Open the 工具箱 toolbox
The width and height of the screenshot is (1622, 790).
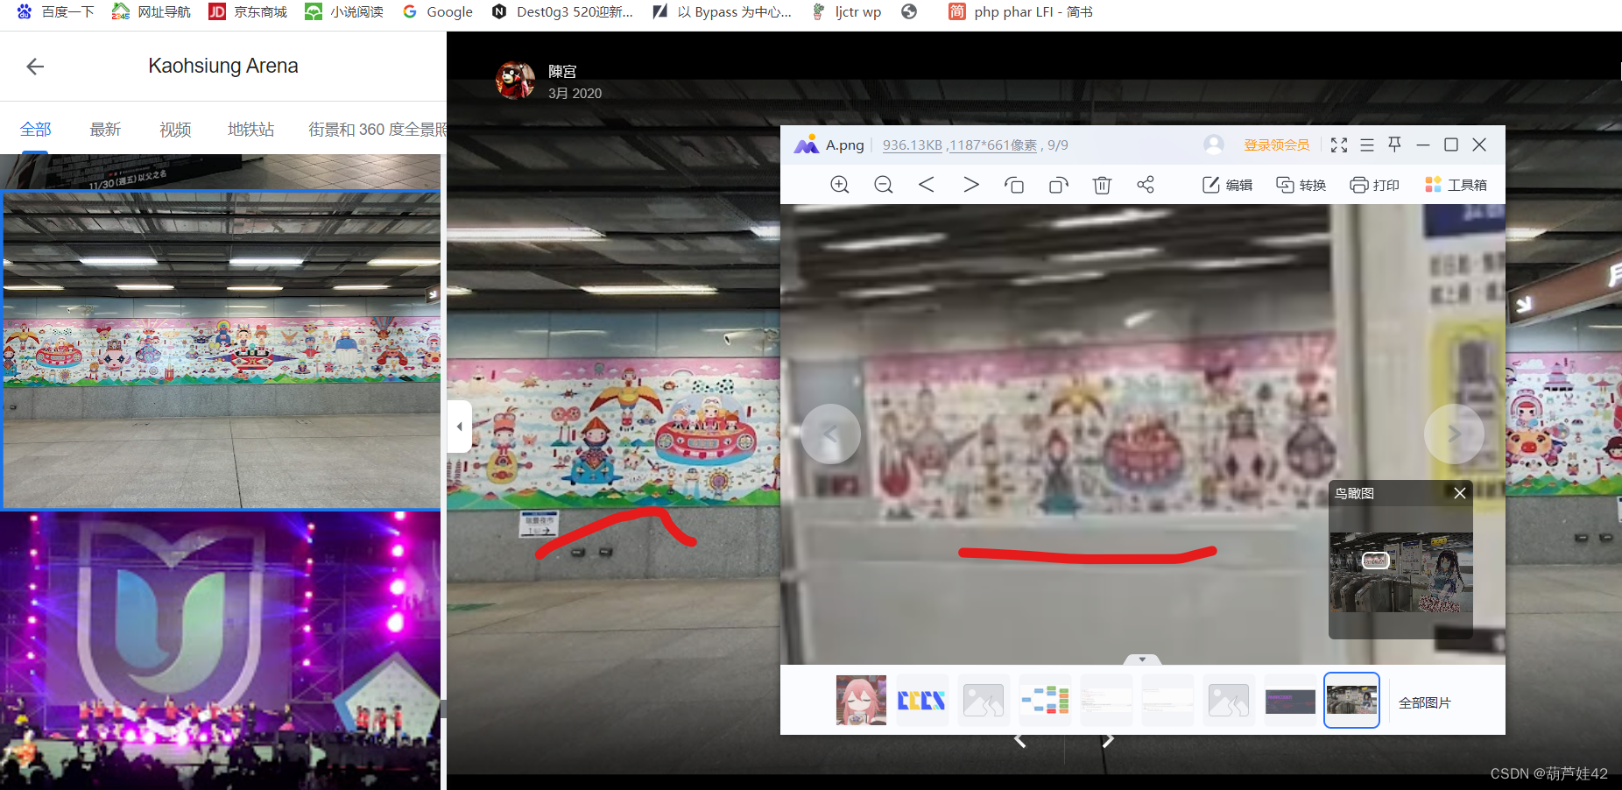[1456, 185]
